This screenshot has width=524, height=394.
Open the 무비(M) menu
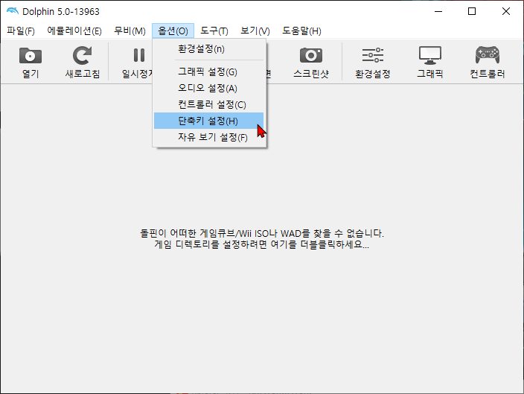pos(130,31)
